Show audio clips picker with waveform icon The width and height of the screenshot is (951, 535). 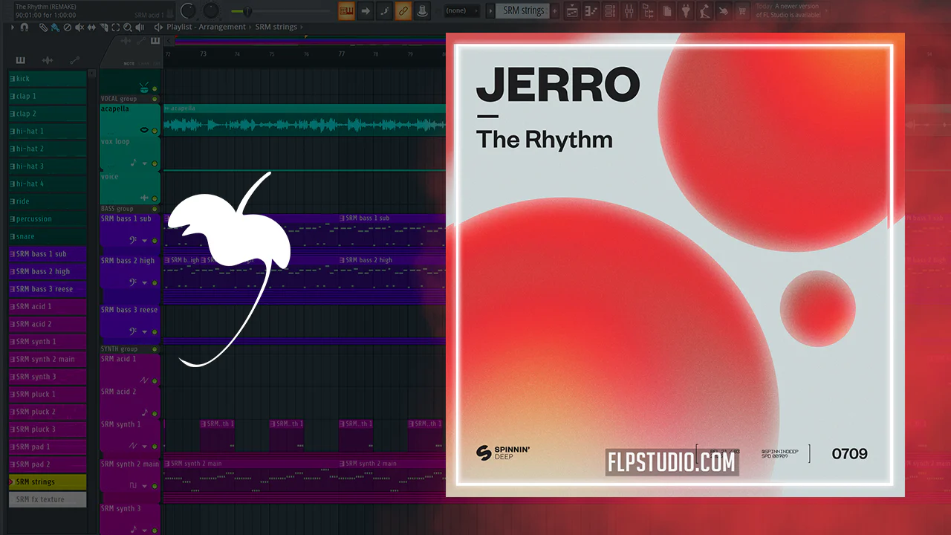48,60
